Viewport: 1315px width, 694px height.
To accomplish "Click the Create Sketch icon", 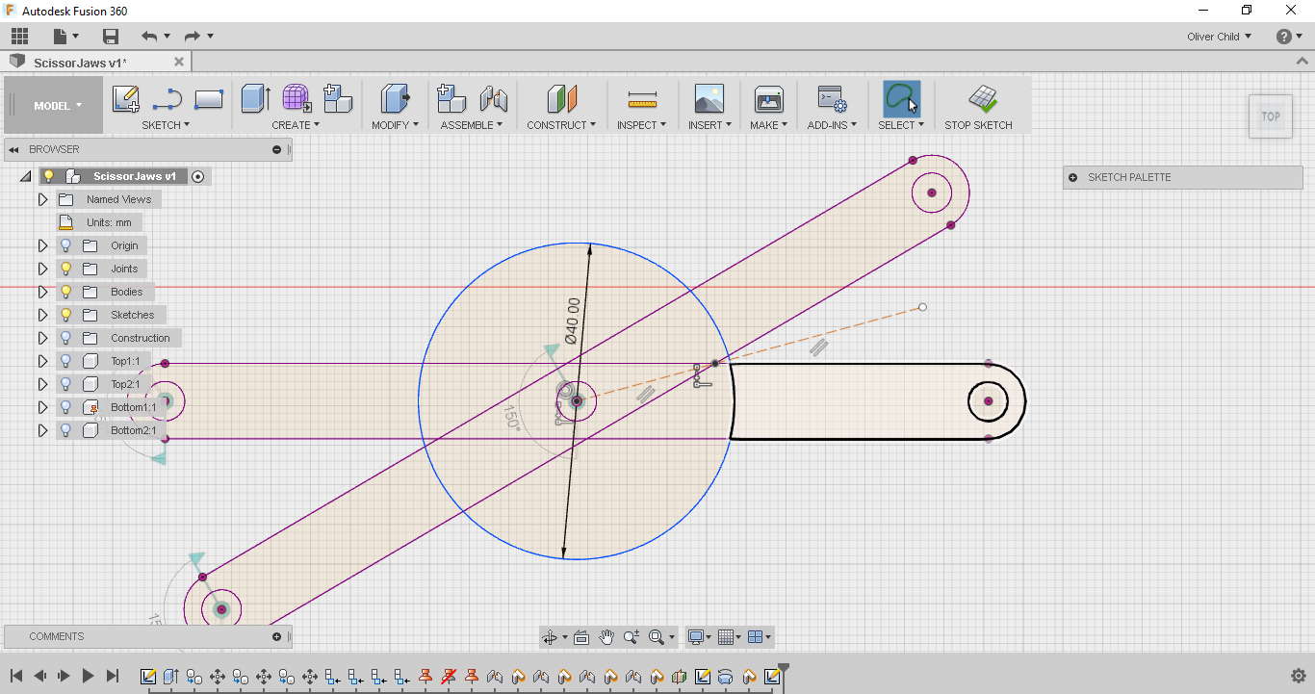I will pos(126,99).
